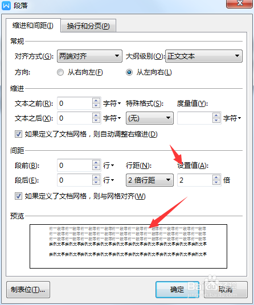The width and height of the screenshot is (254, 305).
Task: Open the 字符 unit dropdown for 文本之前
Action: tap(112, 104)
